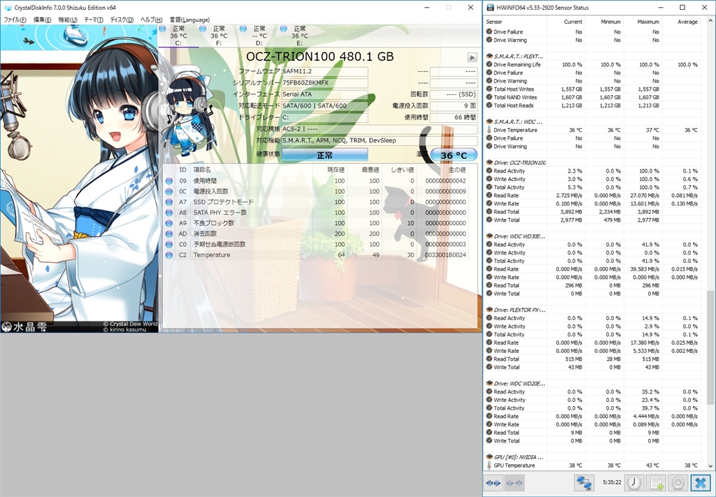Click the 36 °C temperature button
The image size is (716, 497).
[453, 155]
